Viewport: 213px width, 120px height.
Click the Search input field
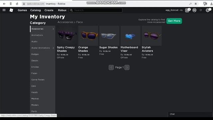96,10
